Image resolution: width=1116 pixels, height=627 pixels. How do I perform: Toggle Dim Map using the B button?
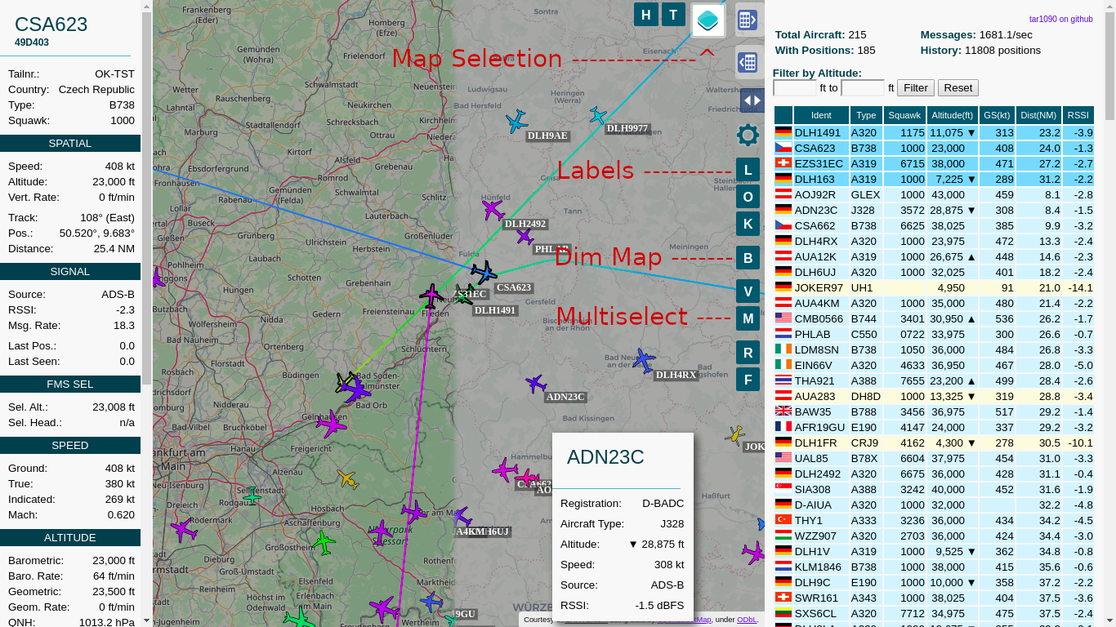click(x=747, y=257)
